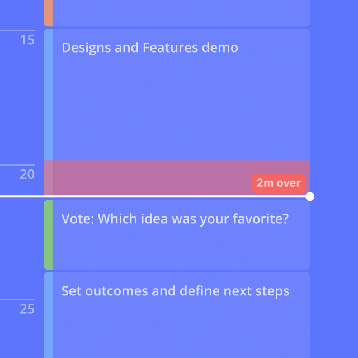Click the red overtime shaded region
The image size is (358, 358).
point(145,177)
